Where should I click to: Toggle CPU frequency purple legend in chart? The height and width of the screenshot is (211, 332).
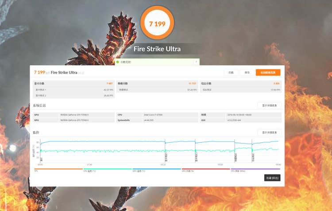click(x=255, y=170)
